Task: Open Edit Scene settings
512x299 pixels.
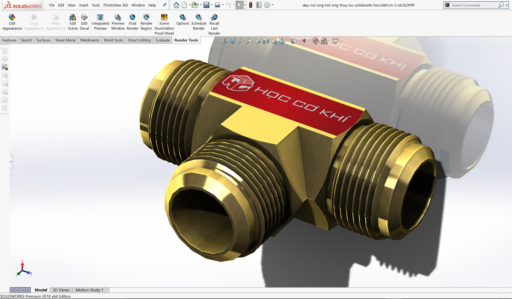Action: tap(73, 22)
